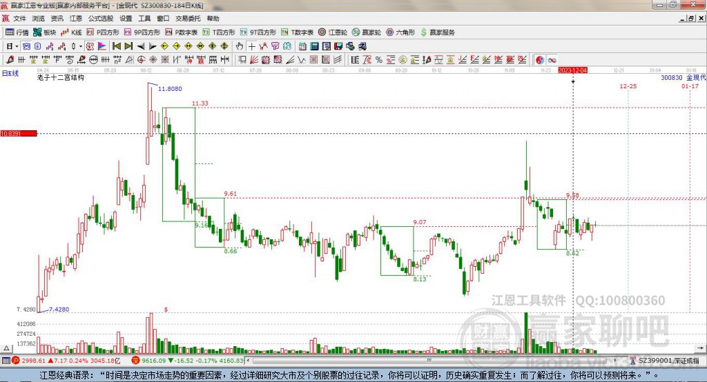Expand the 日 period dropdown arrow
This screenshot has height=382, width=707.
point(17,46)
